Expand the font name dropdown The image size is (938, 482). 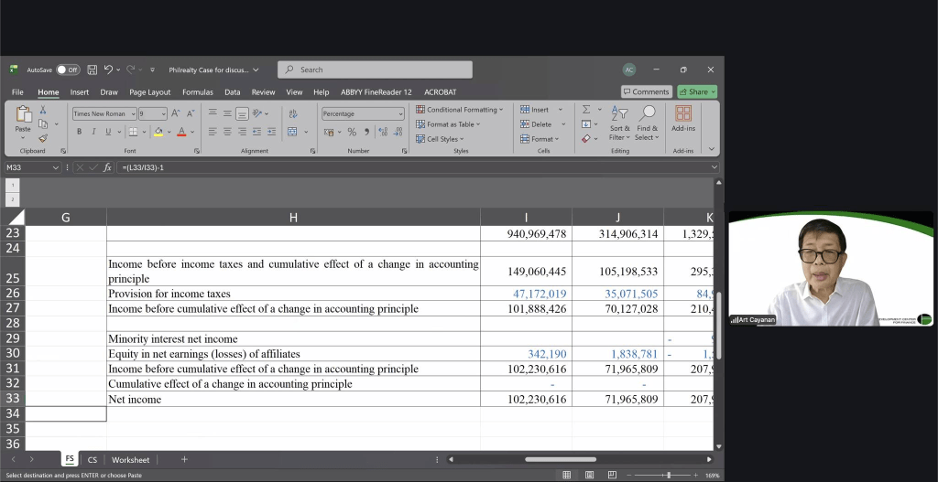pos(133,114)
